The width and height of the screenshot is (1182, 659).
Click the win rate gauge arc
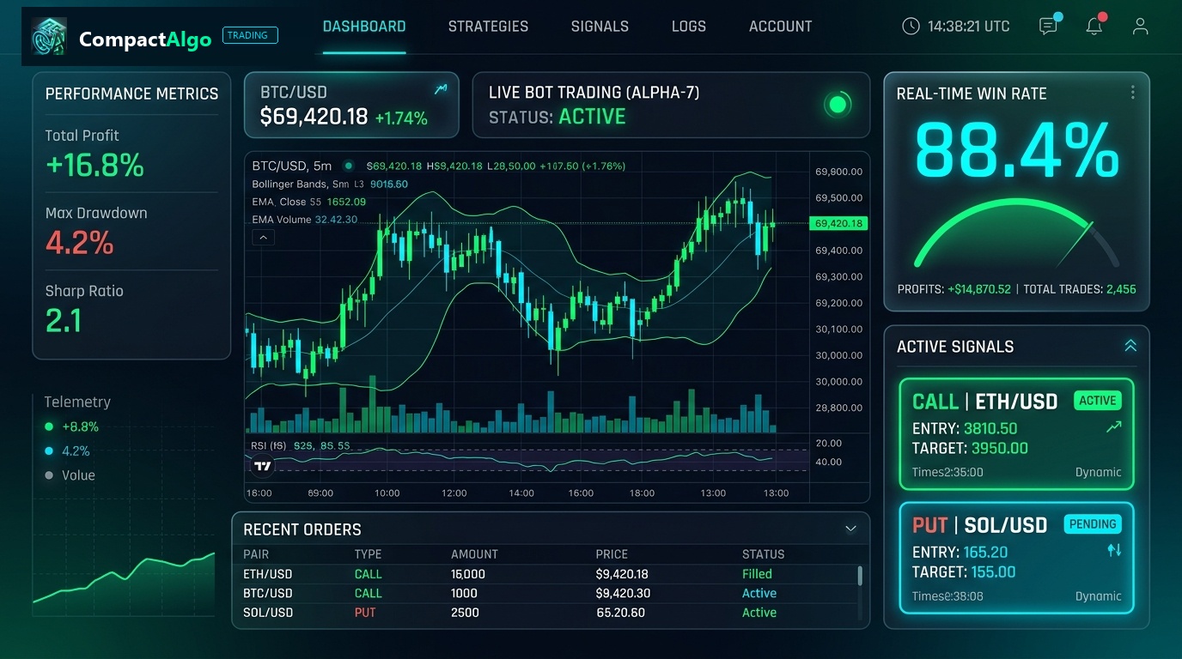(x=1016, y=232)
